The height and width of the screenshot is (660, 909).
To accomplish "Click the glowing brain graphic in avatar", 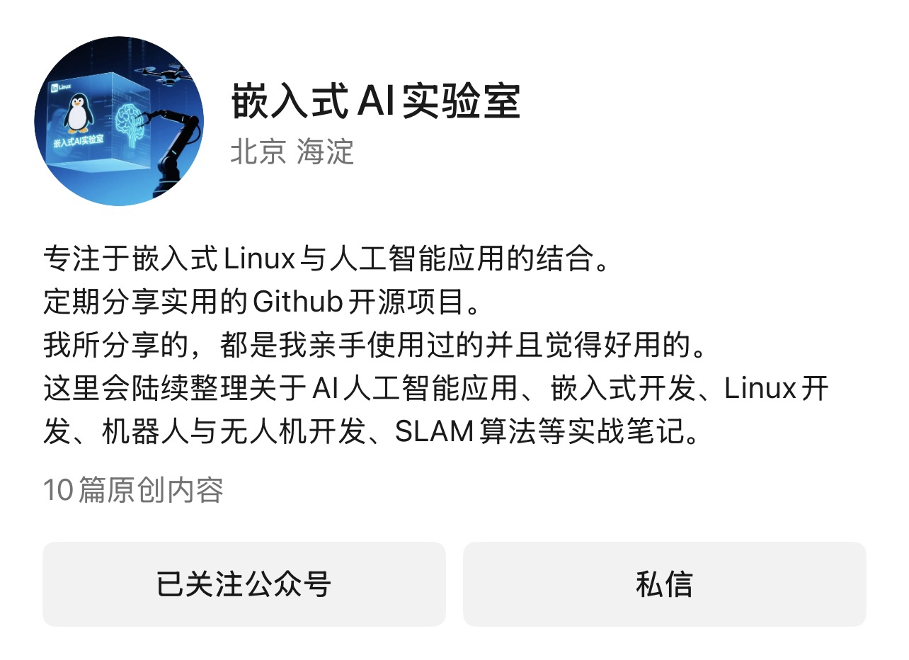I will point(130,124).
